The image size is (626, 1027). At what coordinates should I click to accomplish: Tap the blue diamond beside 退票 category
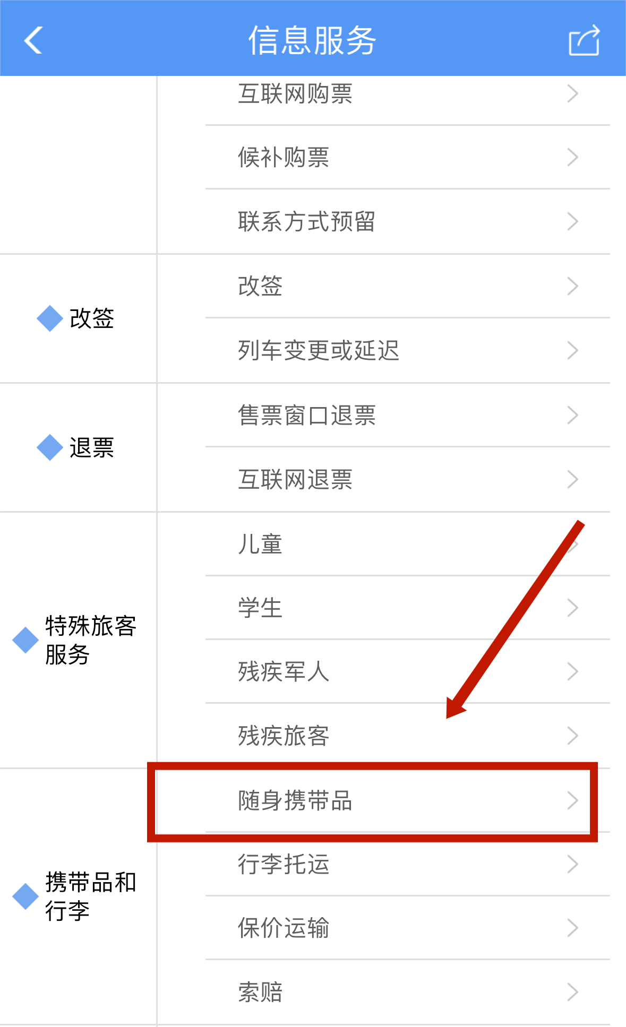[x=50, y=447]
